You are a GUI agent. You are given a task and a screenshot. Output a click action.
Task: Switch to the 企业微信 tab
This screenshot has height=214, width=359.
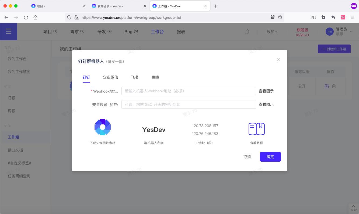110,77
